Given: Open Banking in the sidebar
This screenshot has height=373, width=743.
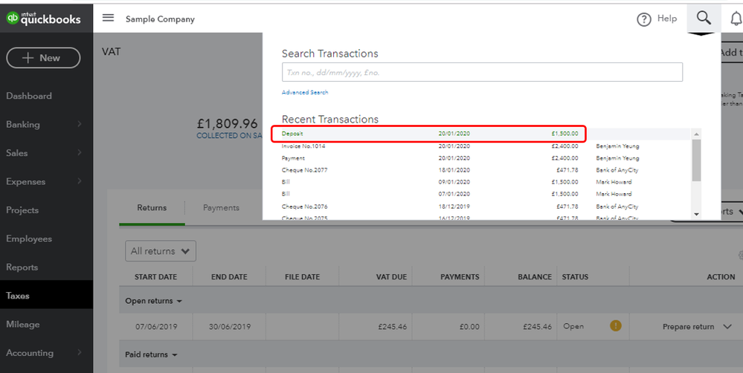Looking at the screenshot, I should coord(23,125).
